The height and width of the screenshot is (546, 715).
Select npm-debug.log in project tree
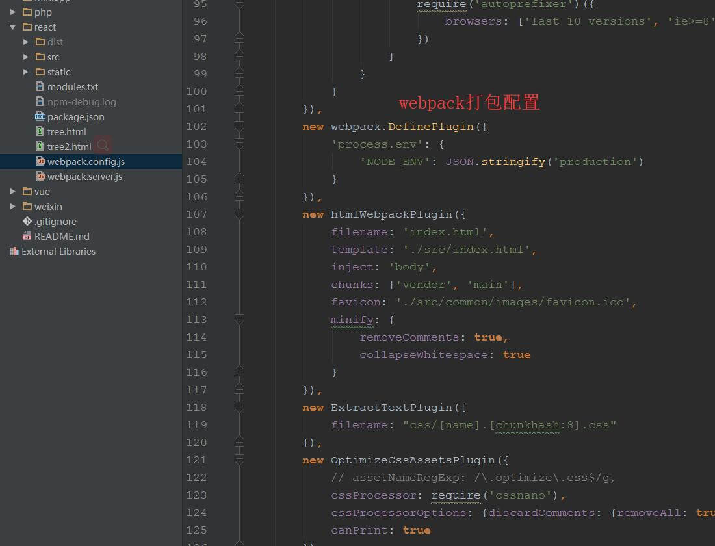(81, 102)
